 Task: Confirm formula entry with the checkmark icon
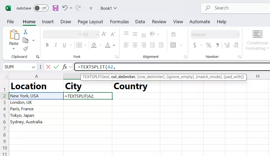click(56, 67)
